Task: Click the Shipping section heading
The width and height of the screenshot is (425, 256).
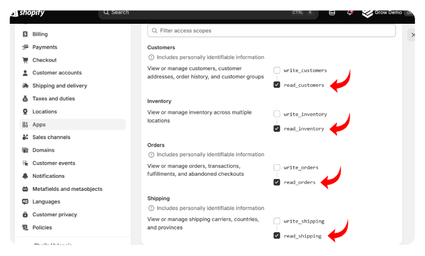Action: 158,199
